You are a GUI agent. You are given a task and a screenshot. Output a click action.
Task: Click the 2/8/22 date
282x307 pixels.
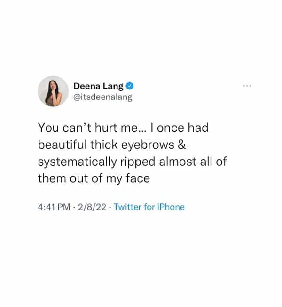tap(94, 207)
